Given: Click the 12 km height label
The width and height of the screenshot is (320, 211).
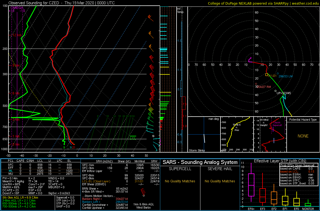Looking at the screenshot, I should coord(17,35).
